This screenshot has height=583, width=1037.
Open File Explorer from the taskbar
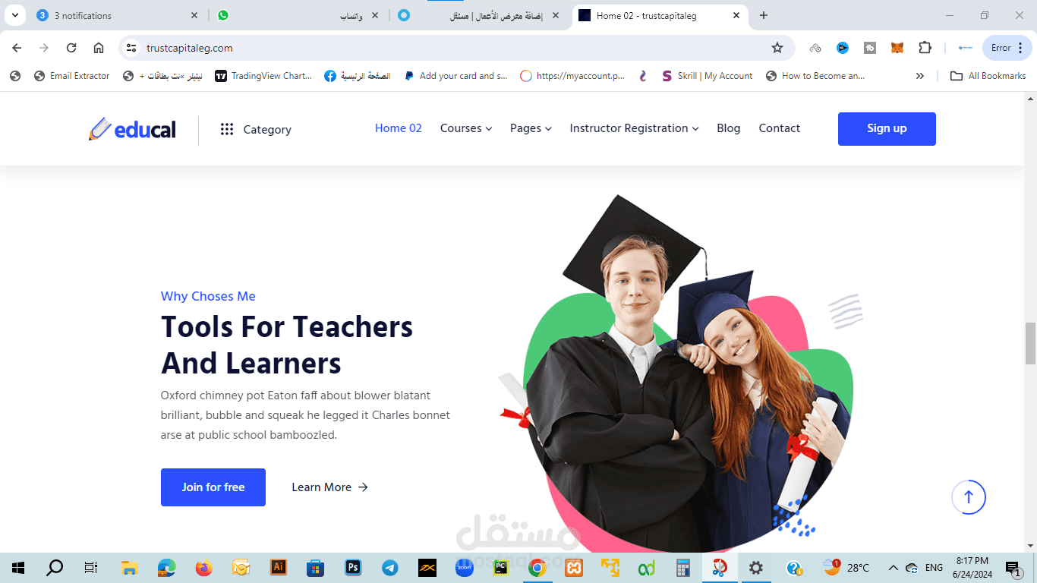(x=129, y=567)
